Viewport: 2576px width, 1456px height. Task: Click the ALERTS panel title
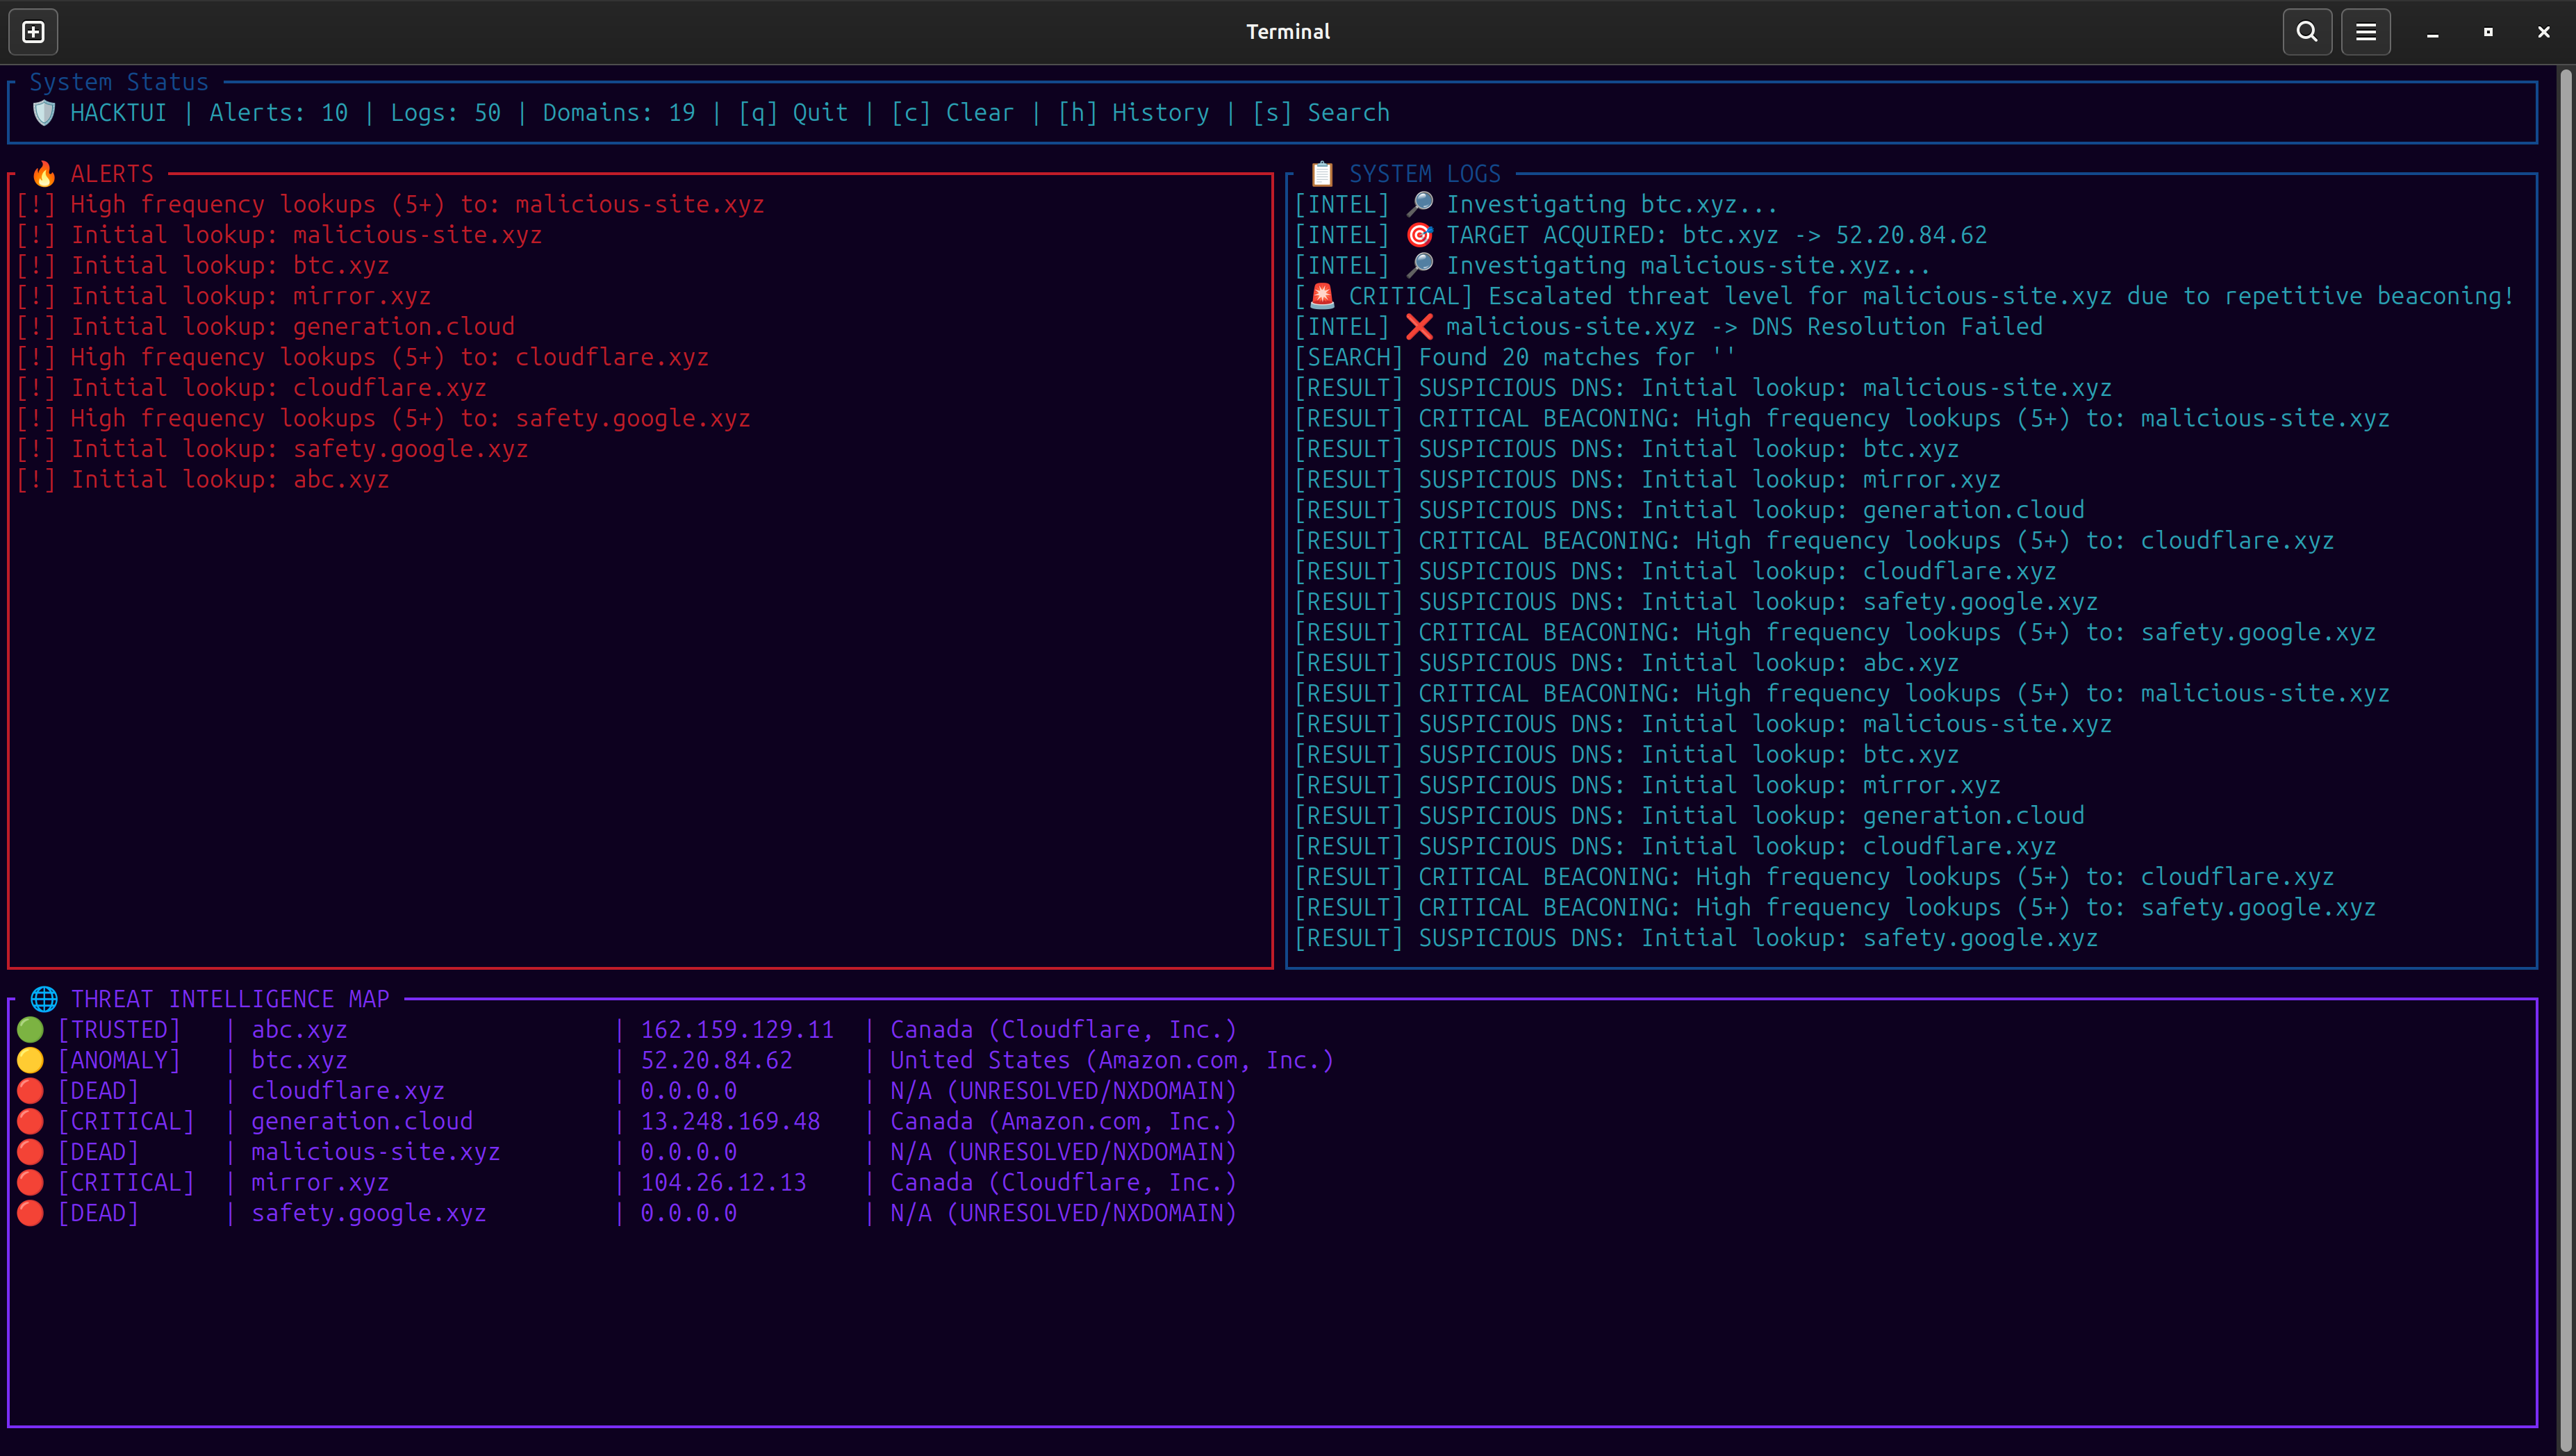(112, 174)
